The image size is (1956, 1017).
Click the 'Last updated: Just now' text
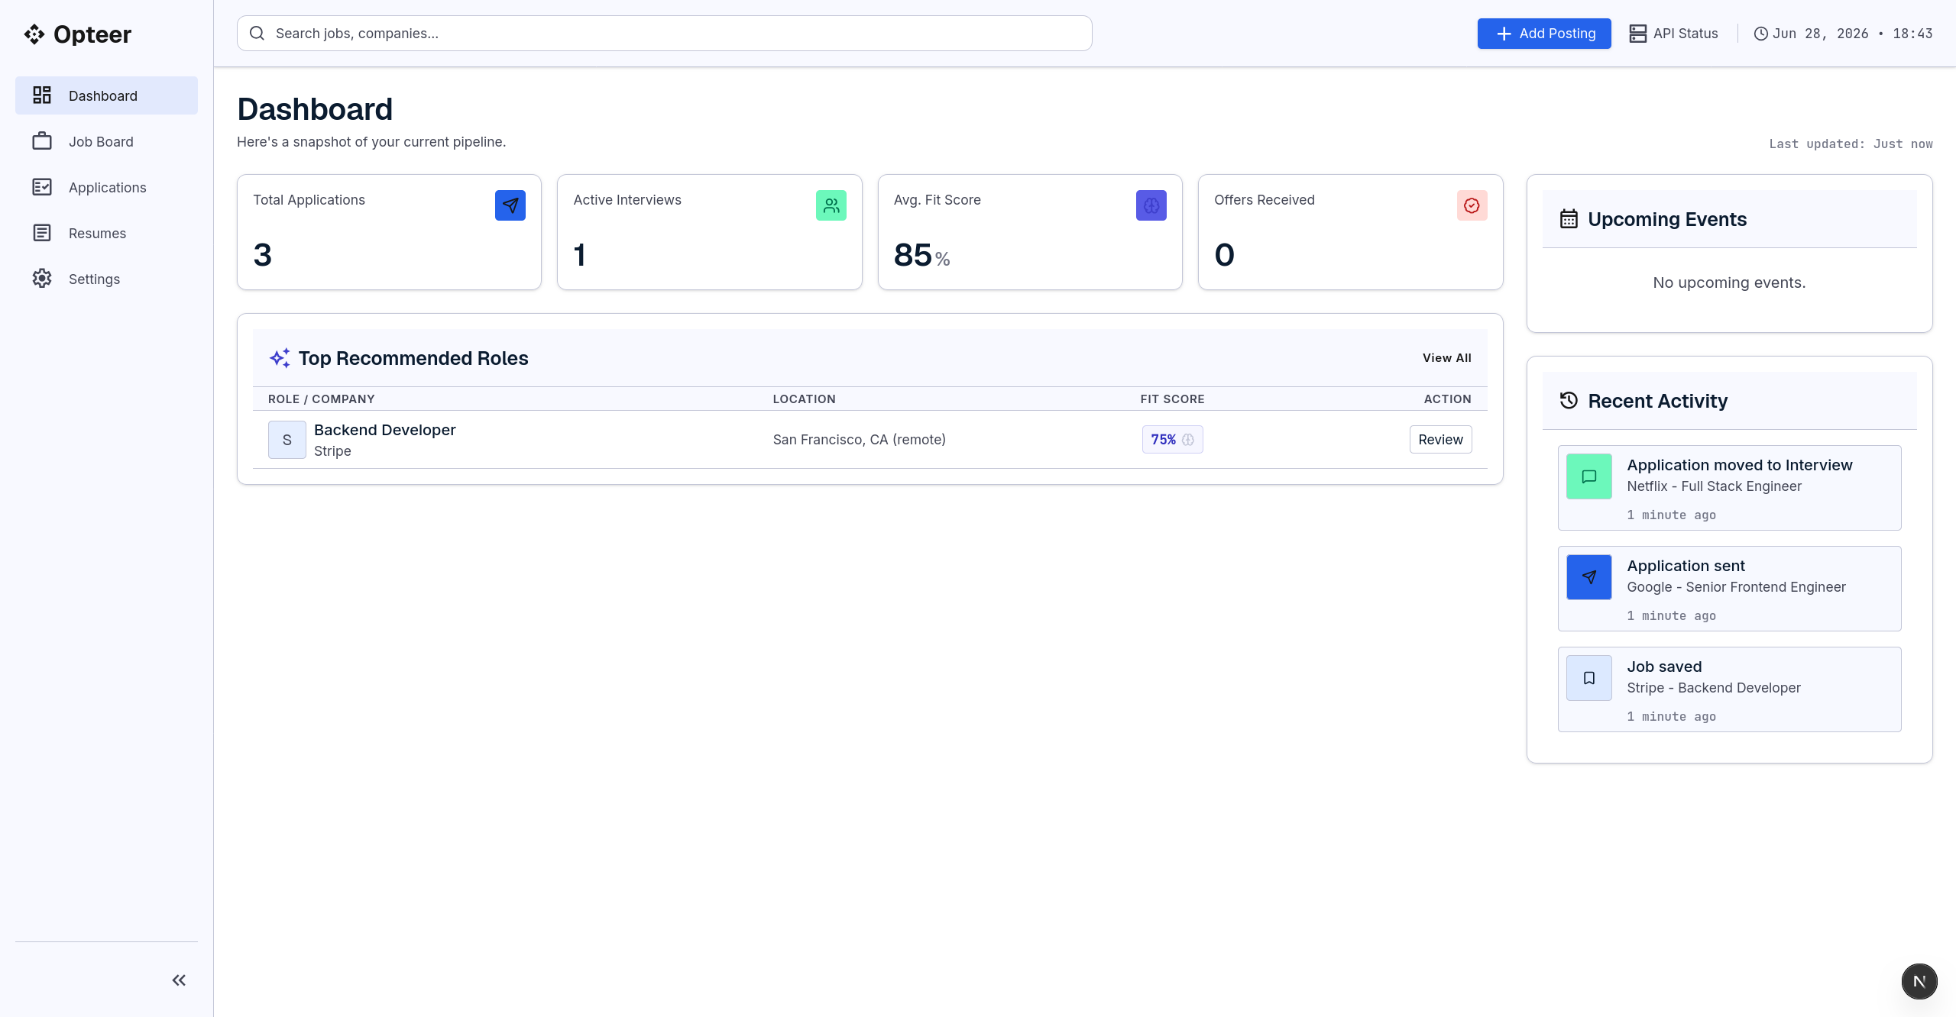coord(1851,144)
